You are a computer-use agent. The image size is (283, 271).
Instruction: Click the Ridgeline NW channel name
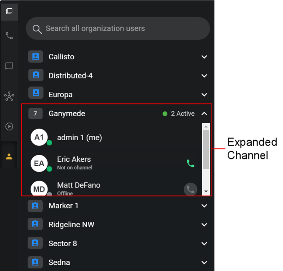[x=71, y=225]
